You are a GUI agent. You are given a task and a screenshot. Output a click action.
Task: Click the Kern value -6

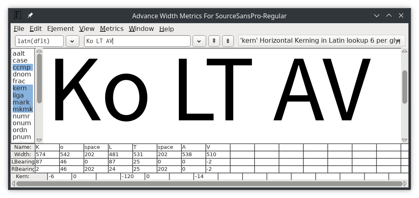click(59, 176)
